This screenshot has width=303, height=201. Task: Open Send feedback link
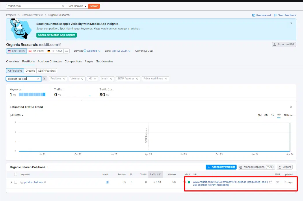285,15
